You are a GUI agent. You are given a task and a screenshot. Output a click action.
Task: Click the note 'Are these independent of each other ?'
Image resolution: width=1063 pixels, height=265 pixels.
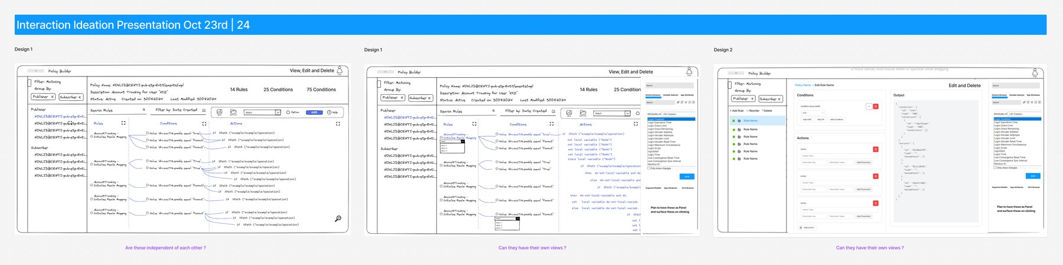click(165, 248)
